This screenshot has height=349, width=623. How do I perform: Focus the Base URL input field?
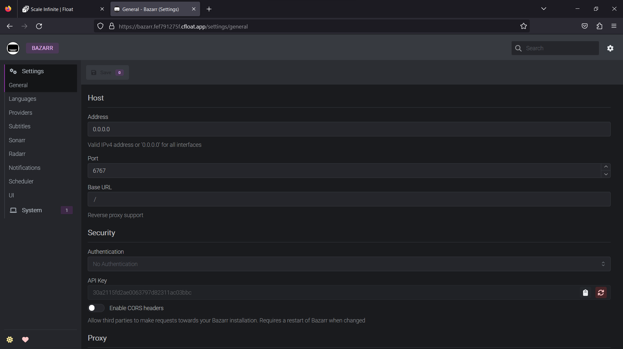[349, 199]
